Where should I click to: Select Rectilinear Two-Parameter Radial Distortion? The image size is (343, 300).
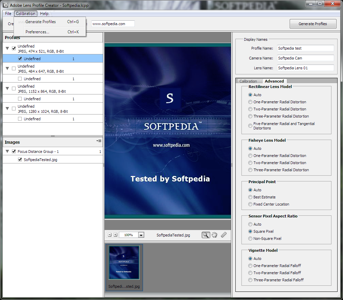250,109
